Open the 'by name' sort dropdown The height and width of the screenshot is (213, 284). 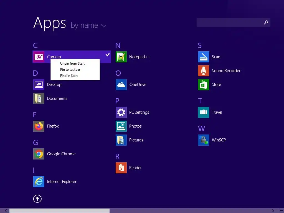pyautogui.click(x=88, y=26)
